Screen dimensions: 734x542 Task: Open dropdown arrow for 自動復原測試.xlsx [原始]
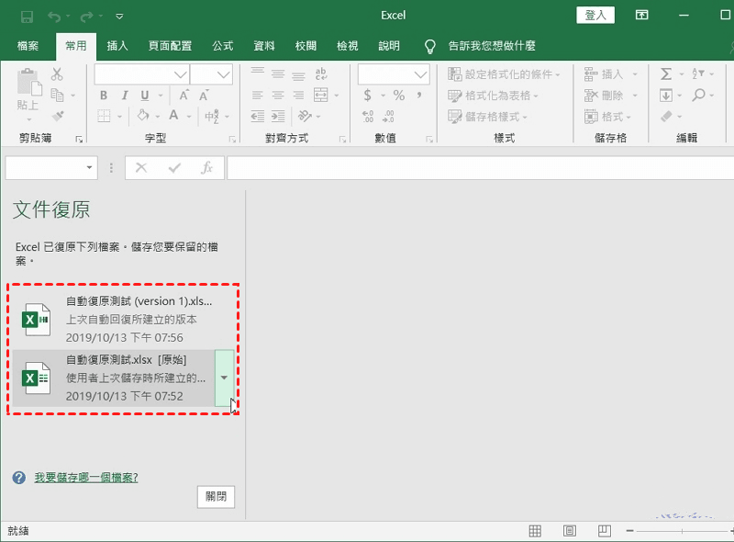click(225, 378)
